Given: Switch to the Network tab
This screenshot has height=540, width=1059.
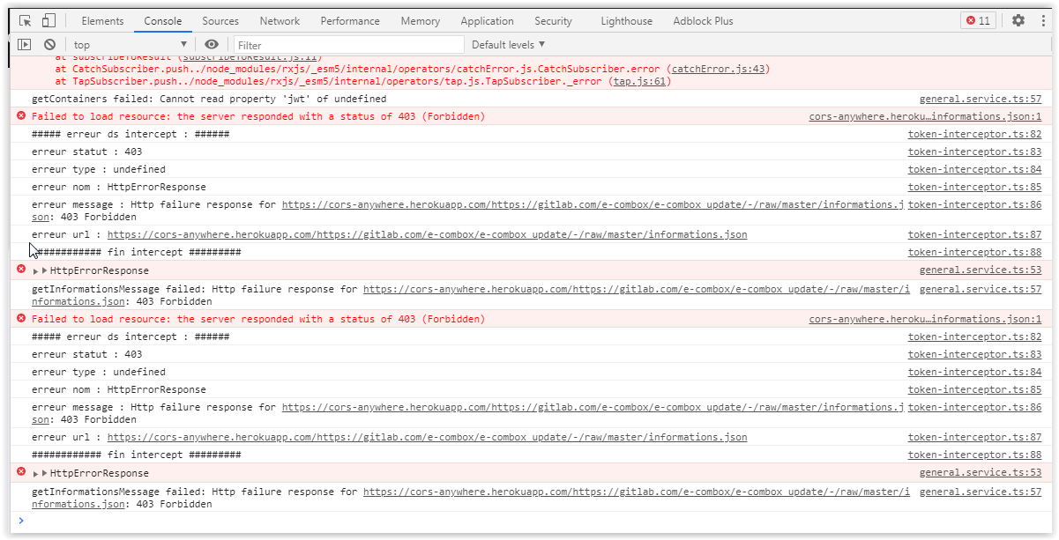Looking at the screenshot, I should coord(280,21).
